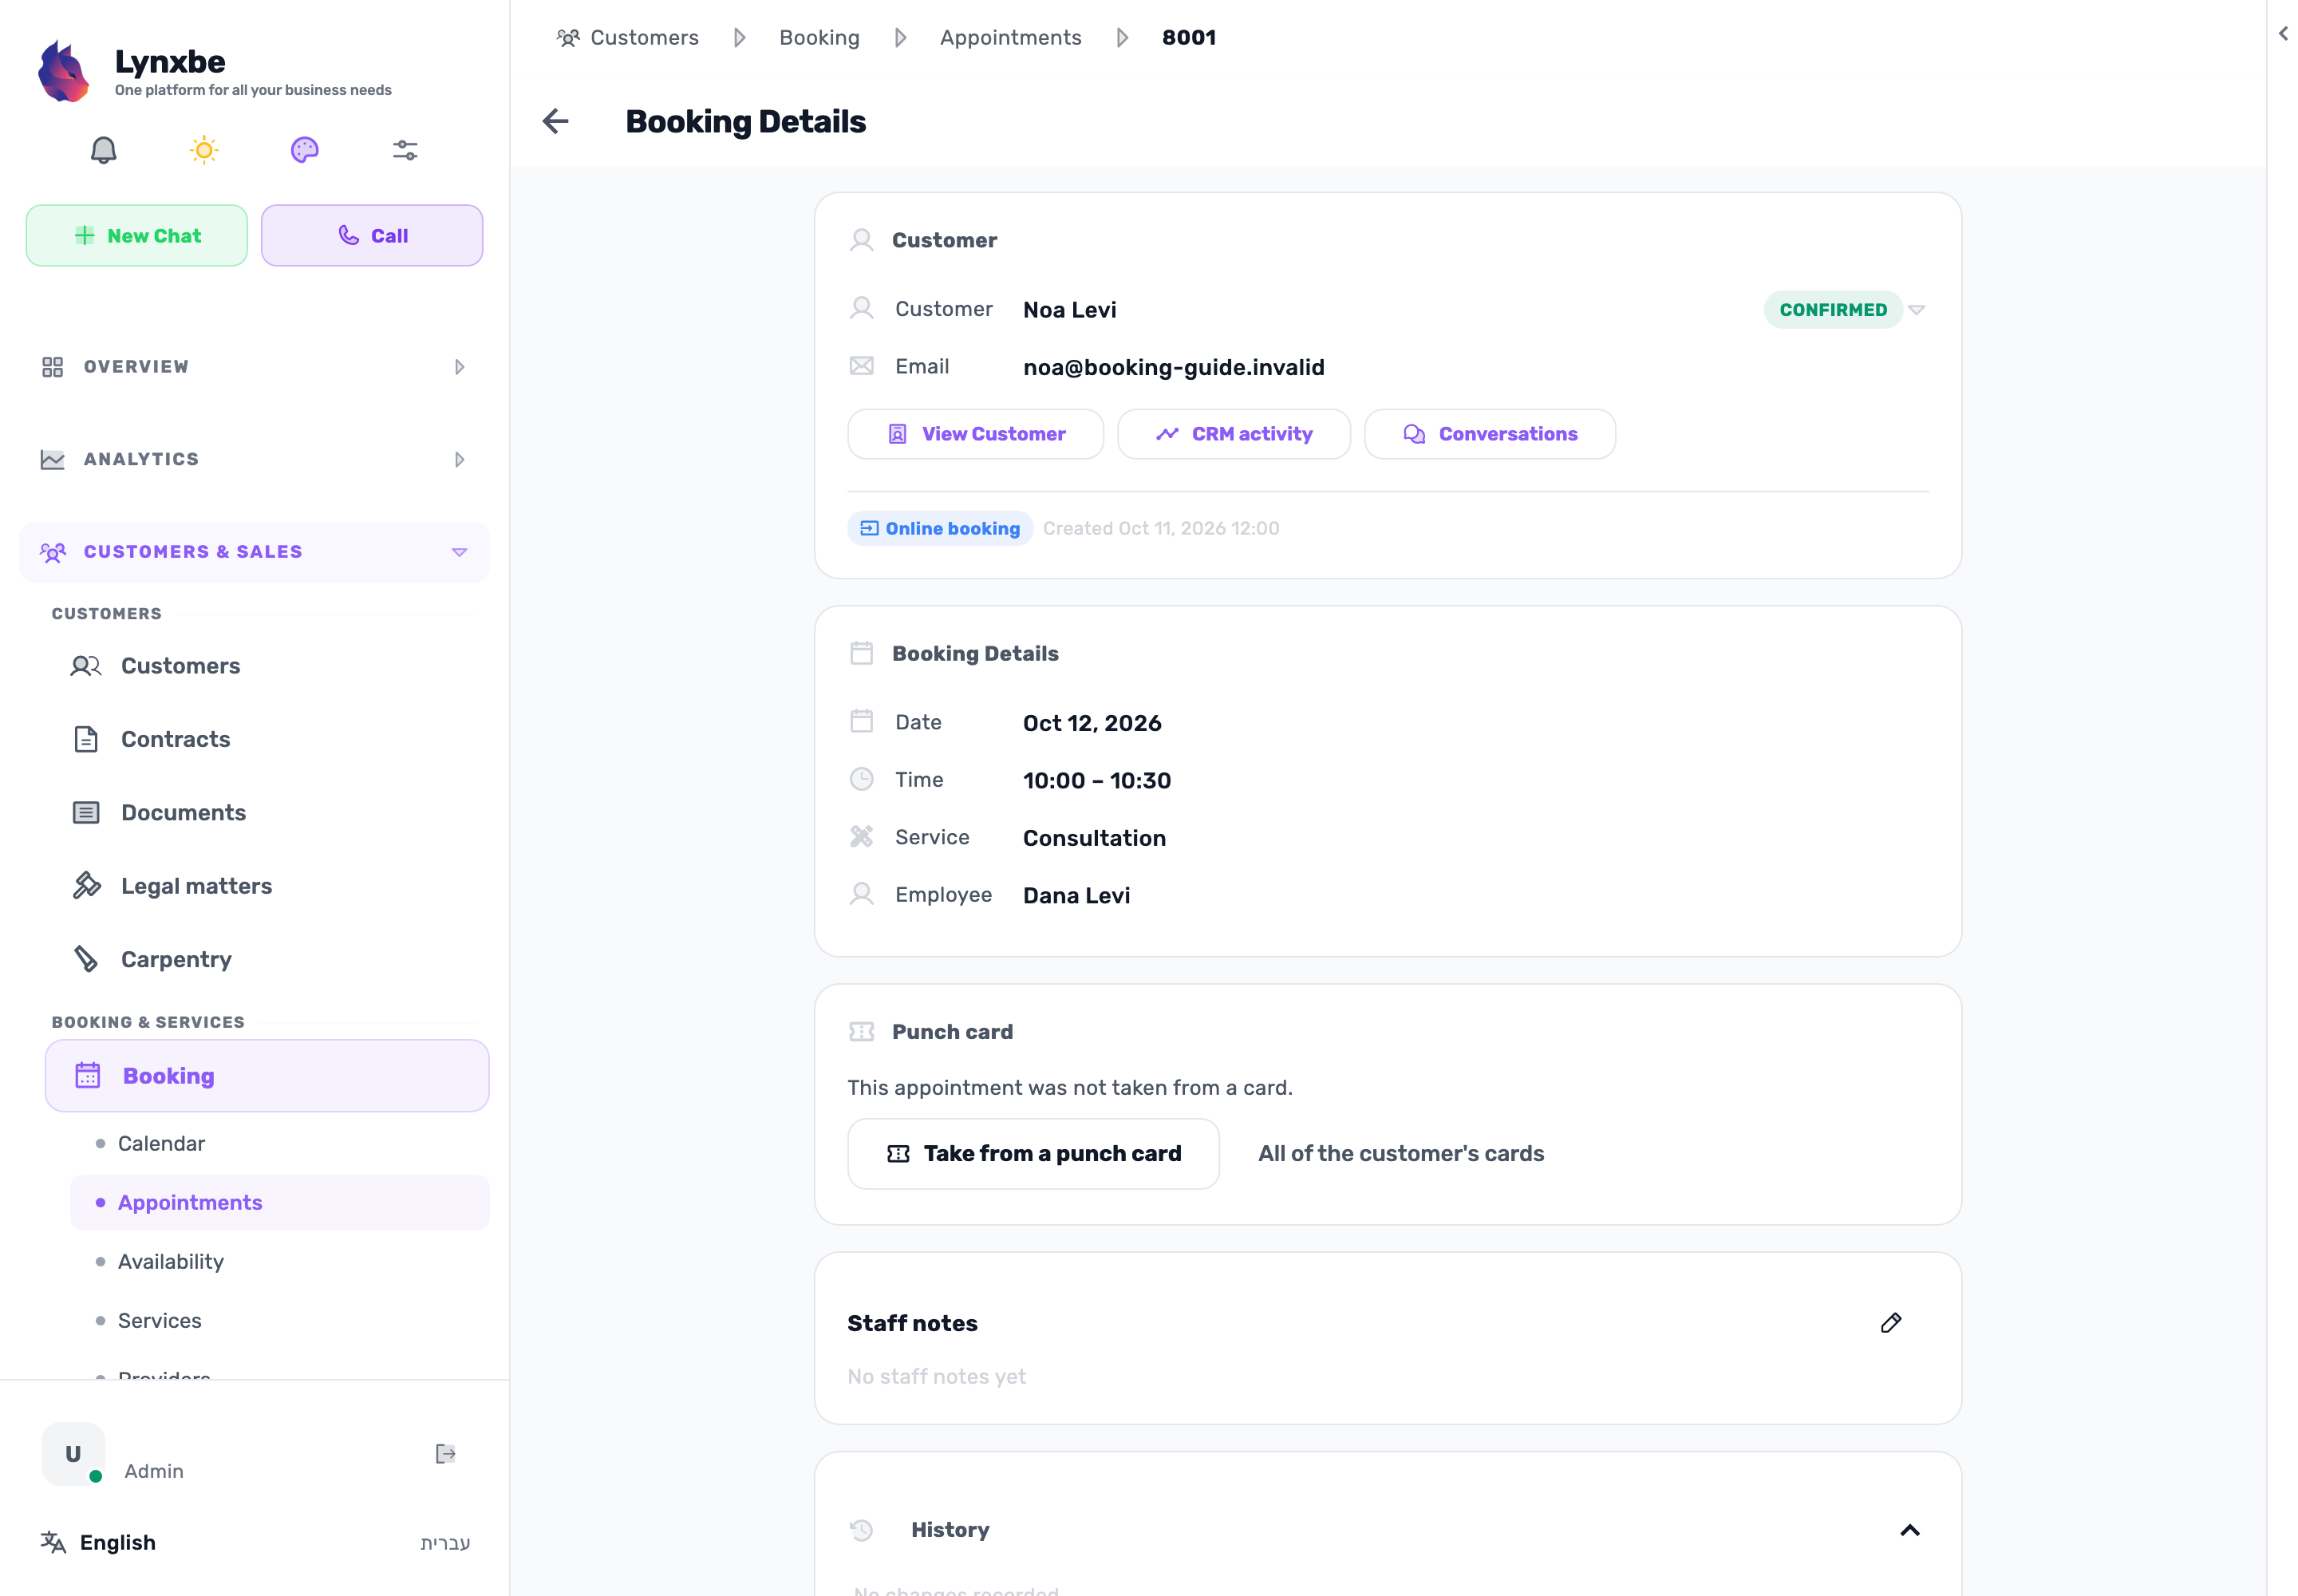The image size is (2298, 1596).
Task: Collapse the right panel chevron
Action: pyautogui.click(x=2283, y=34)
